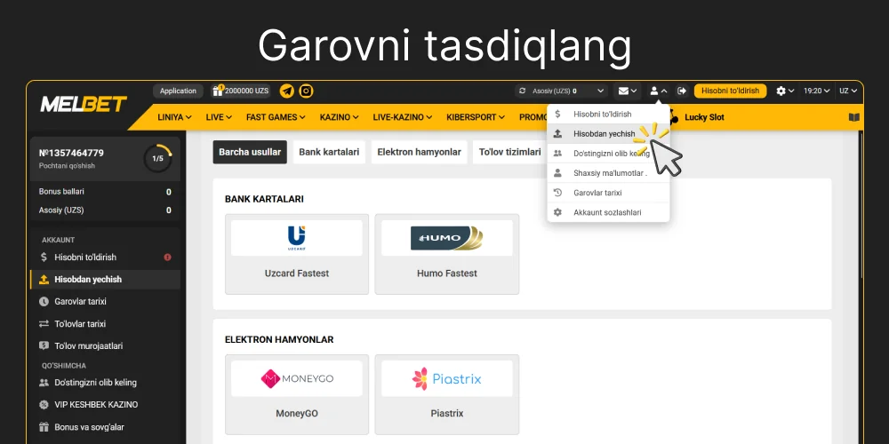Choose the Humo Fastest card option
The width and height of the screenshot is (889, 444).
[447, 254]
